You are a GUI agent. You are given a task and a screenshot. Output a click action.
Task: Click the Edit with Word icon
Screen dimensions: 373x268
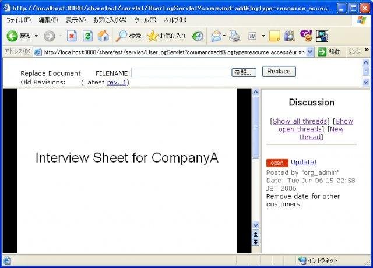click(x=252, y=36)
